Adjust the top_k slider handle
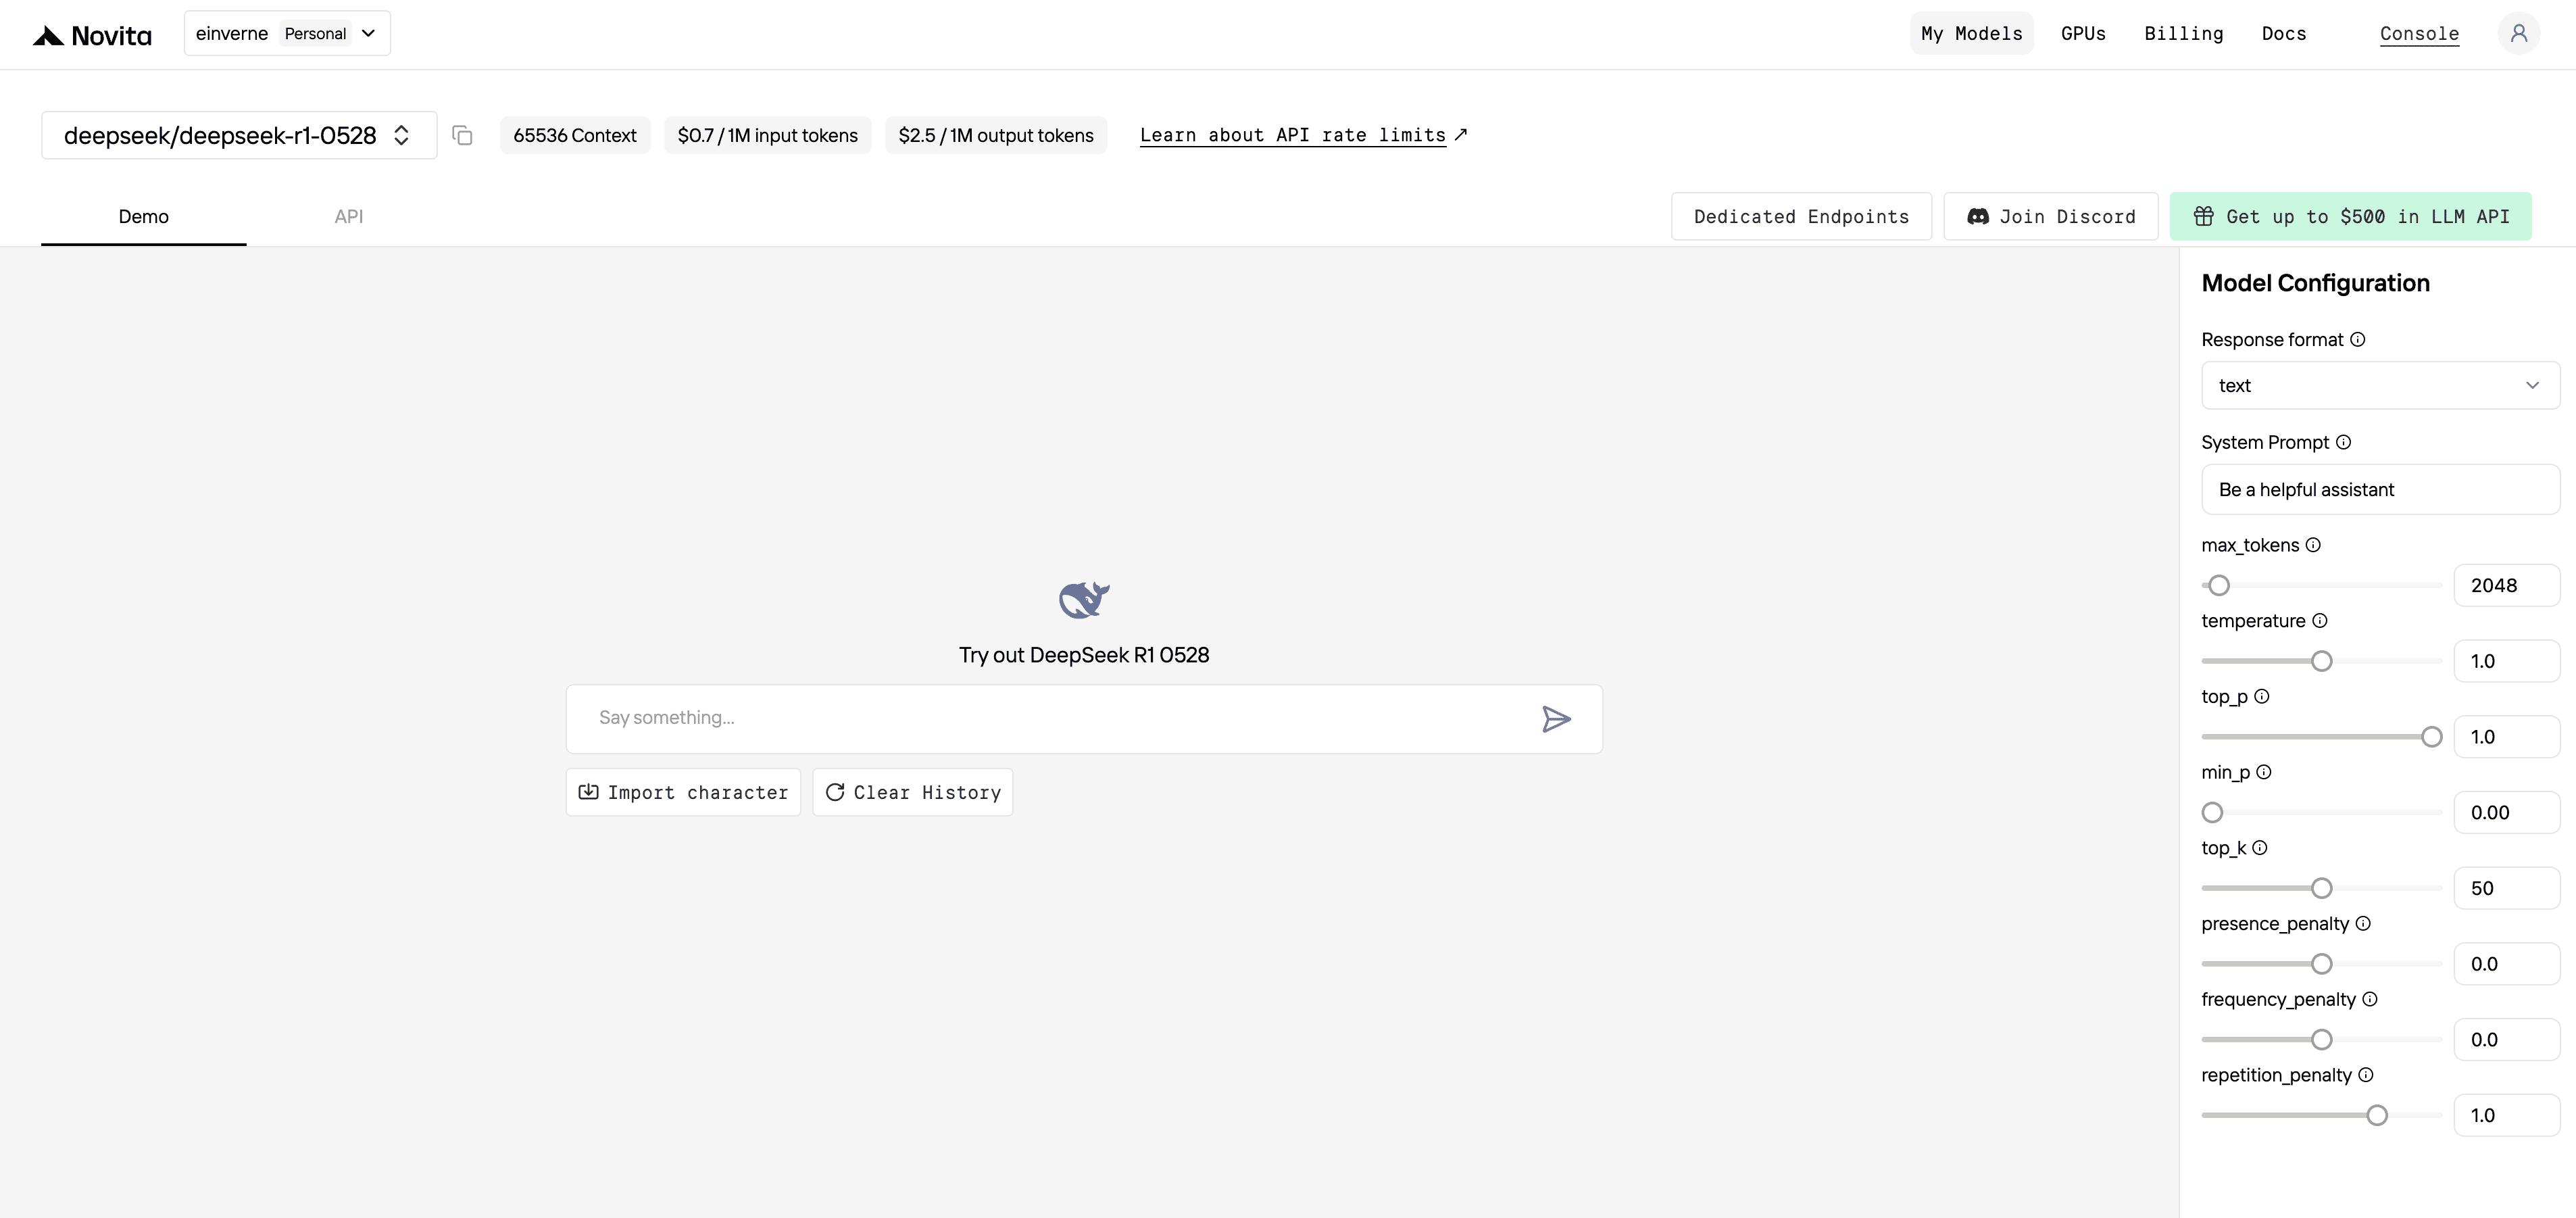Screen dimensions: 2576x1218 (2322, 889)
